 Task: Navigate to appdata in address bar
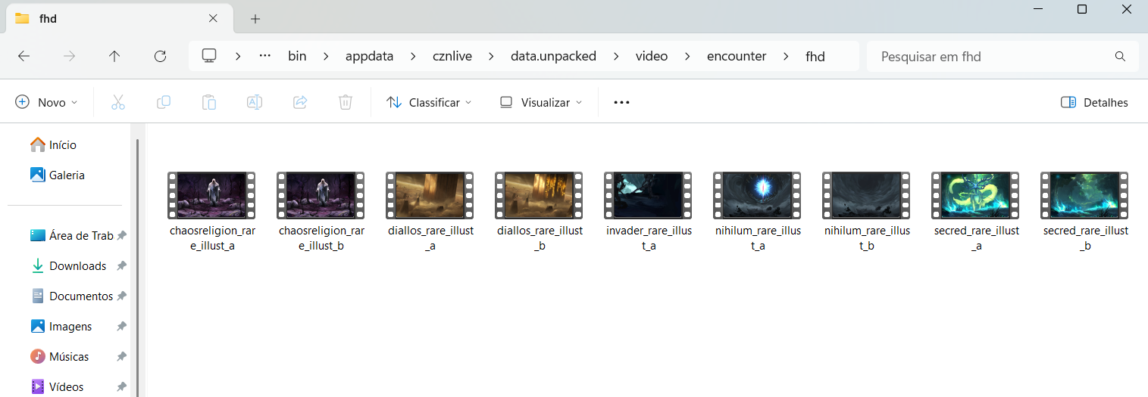pos(370,56)
